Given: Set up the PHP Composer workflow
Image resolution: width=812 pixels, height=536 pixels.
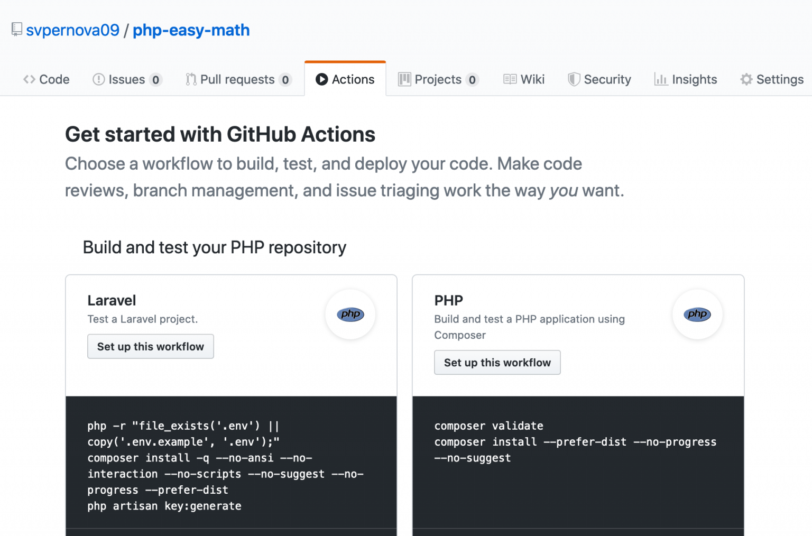Looking at the screenshot, I should [497, 363].
